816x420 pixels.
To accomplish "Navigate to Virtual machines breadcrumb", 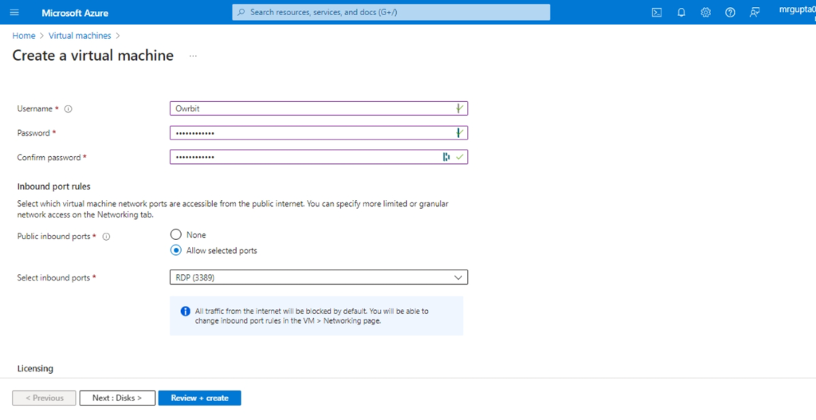I will pyautogui.click(x=80, y=36).
